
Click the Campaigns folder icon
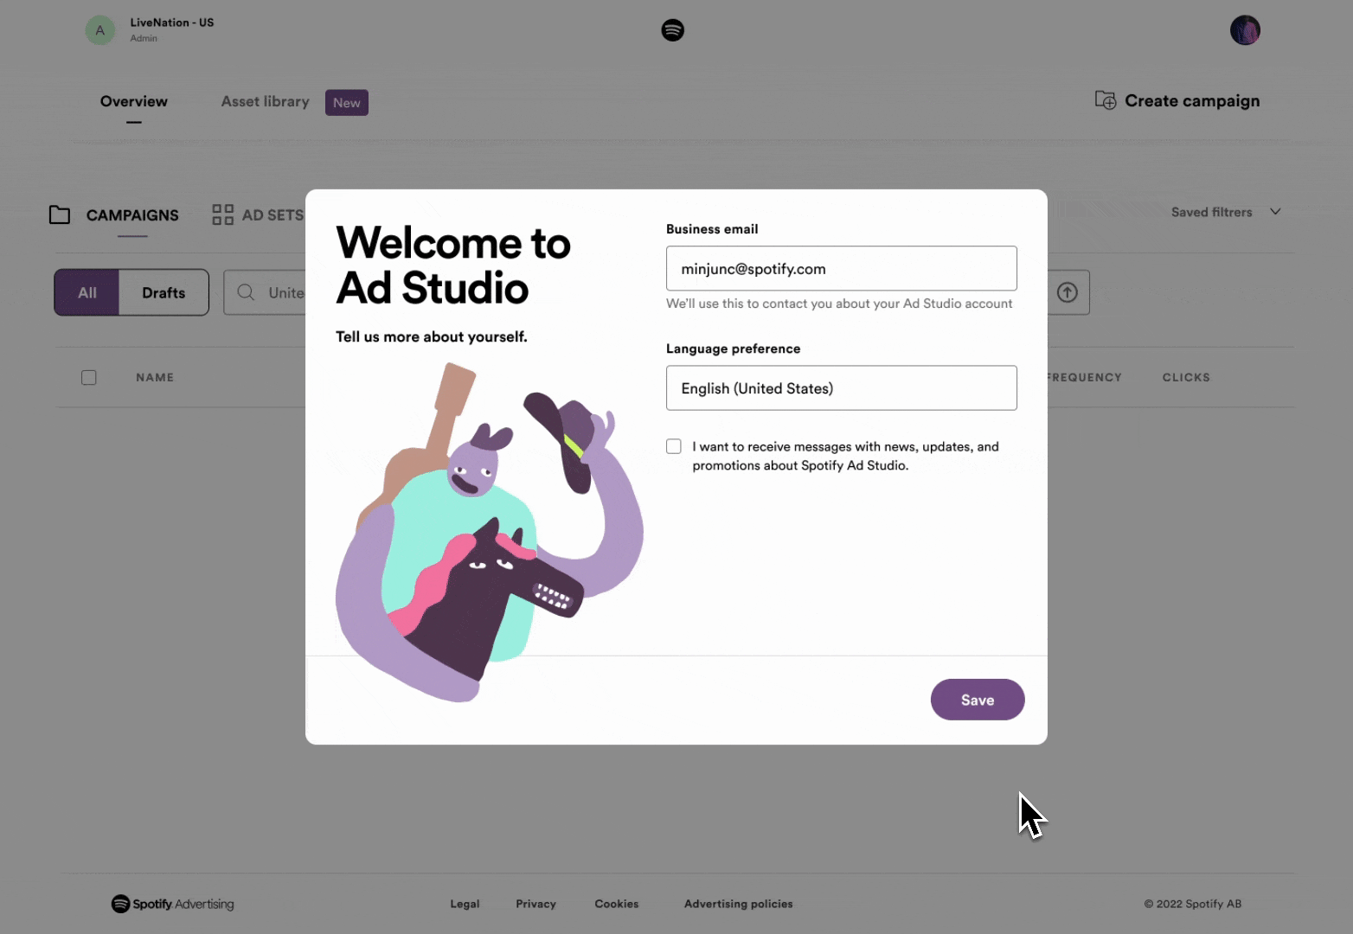tap(60, 214)
